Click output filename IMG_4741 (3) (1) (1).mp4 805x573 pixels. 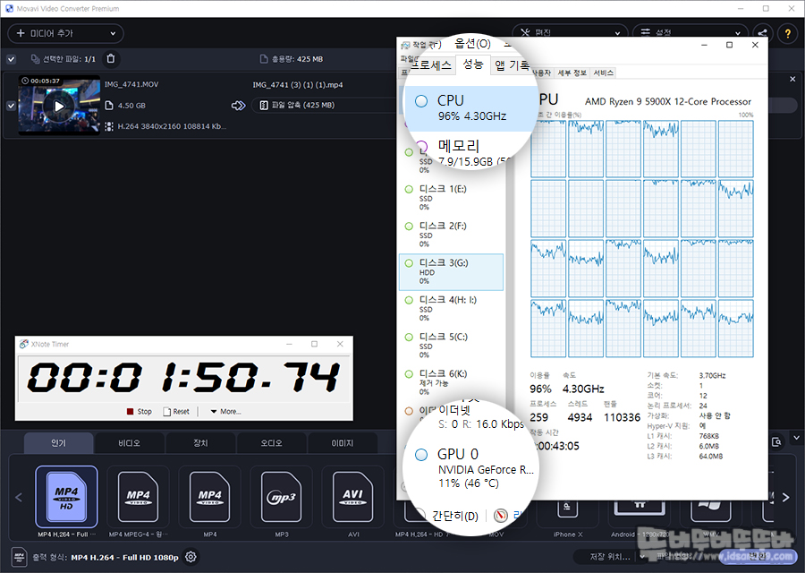(298, 85)
